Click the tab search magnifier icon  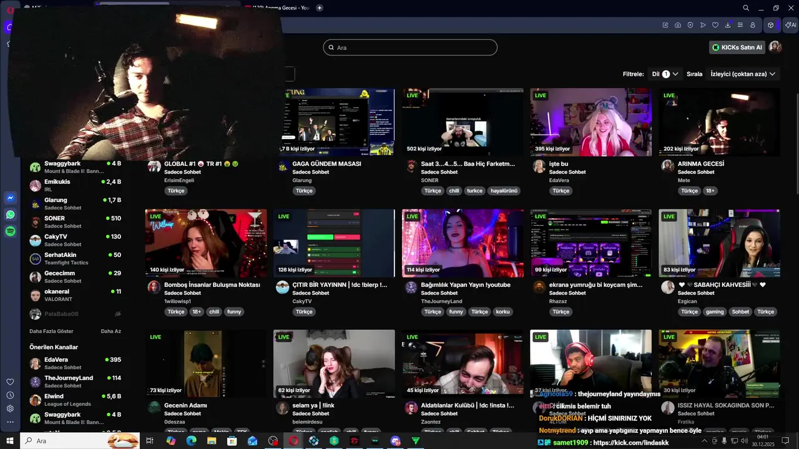(x=746, y=8)
